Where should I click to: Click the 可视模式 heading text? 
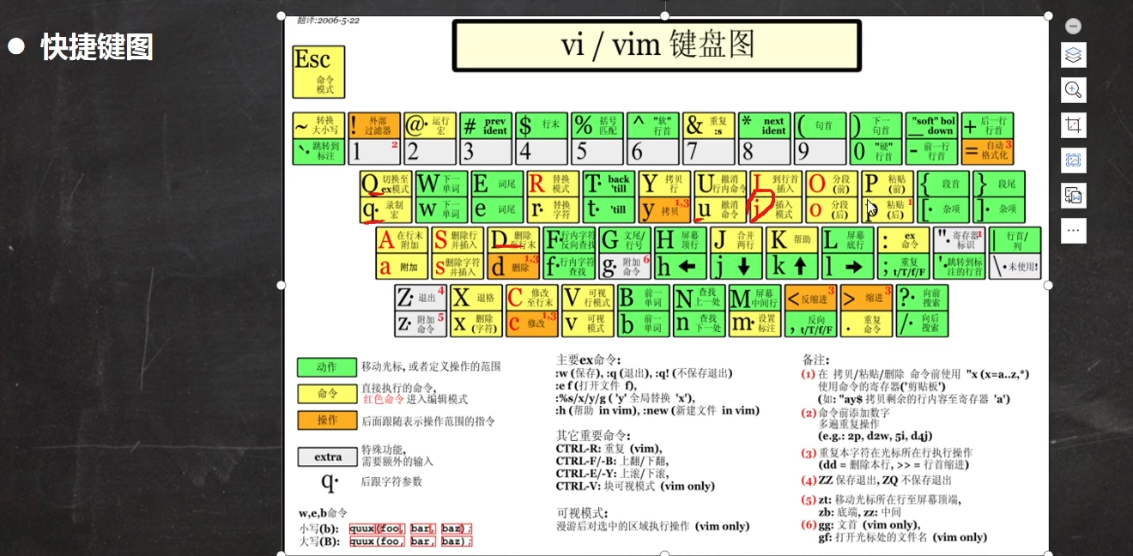[582, 512]
